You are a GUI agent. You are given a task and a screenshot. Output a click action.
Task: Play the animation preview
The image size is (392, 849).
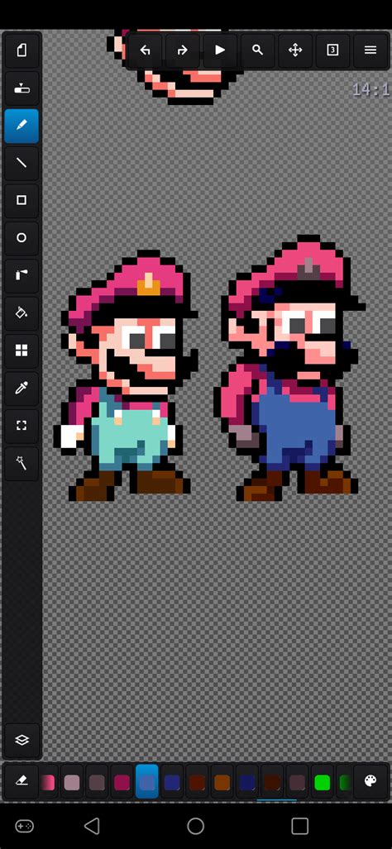tap(220, 50)
